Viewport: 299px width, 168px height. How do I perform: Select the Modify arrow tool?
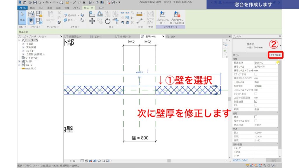pos(22,15)
